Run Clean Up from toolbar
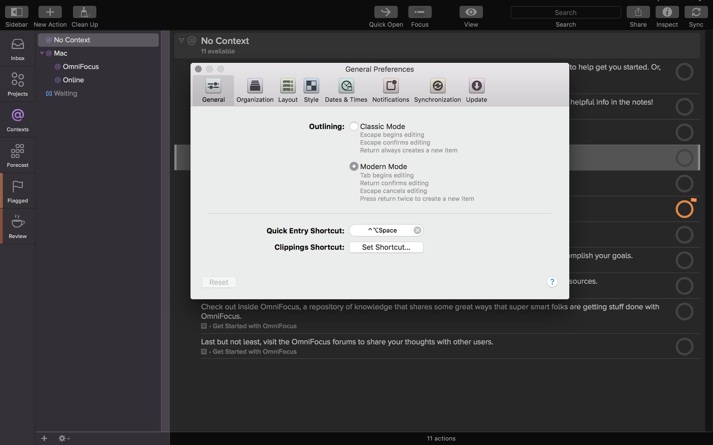This screenshot has height=445, width=713. click(85, 12)
